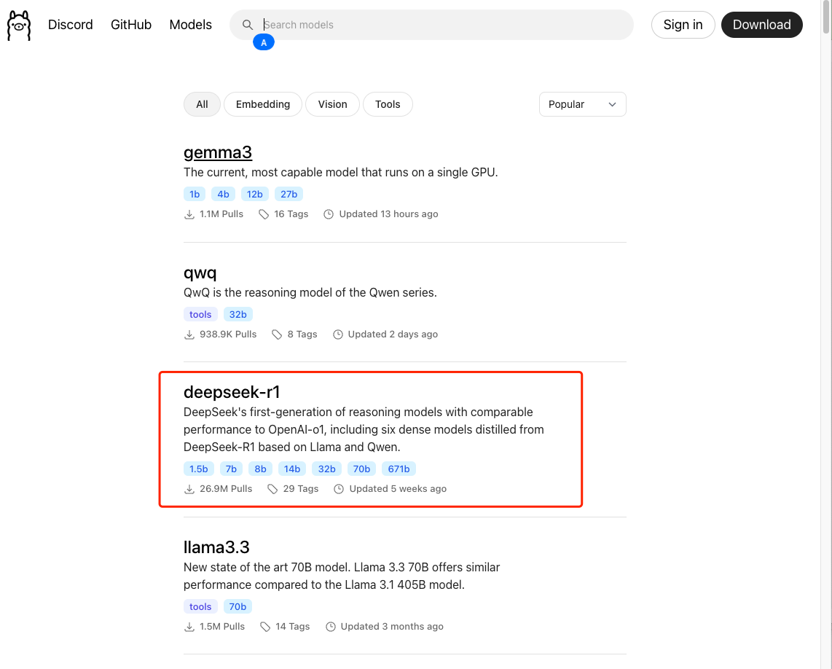Screen dimensions: 832x669
Task: Click clock icon beside Updated 13 hours ago
Action: tap(329, 214)
